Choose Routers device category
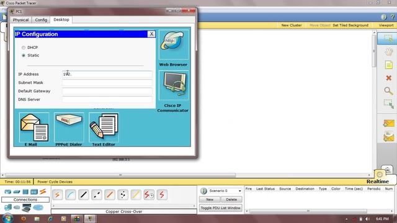The height and width of the screenshot is (223, 397). 8,192
